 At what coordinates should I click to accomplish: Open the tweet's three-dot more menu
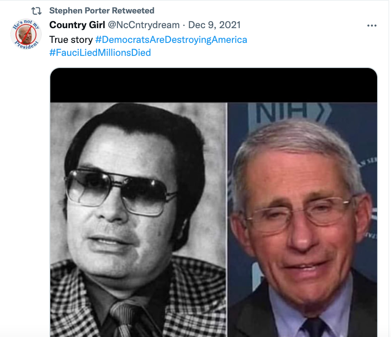371,26
